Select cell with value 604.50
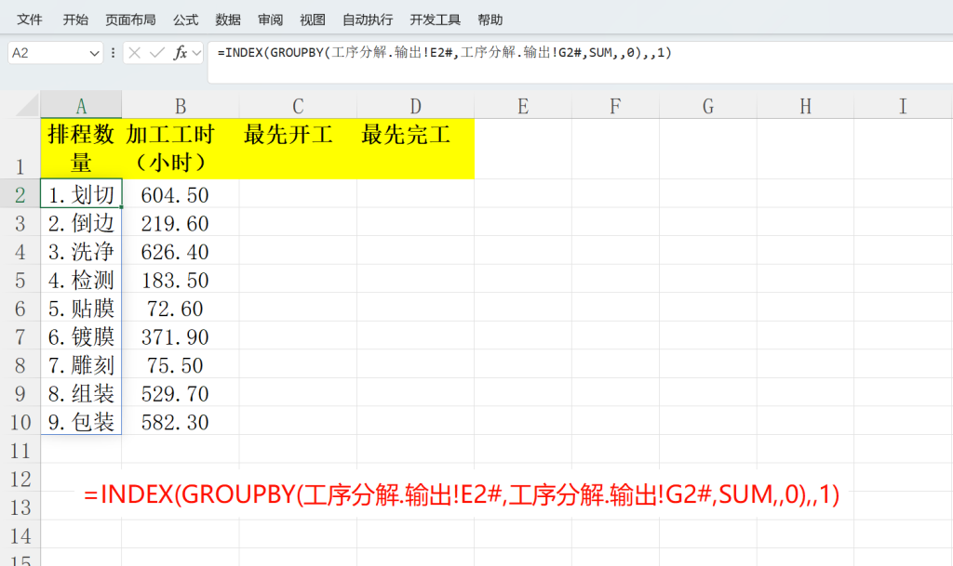This screenshot has width=953, height=566. [x=181, y=193]
